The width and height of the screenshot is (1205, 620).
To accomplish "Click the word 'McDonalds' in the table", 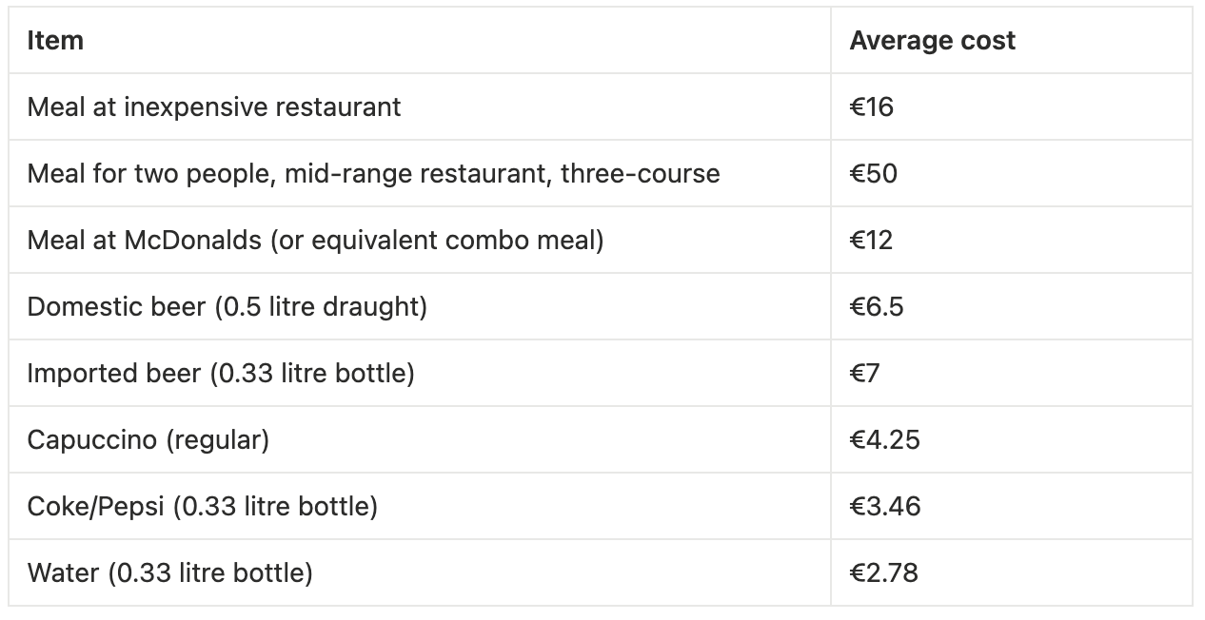I will 193,240.
